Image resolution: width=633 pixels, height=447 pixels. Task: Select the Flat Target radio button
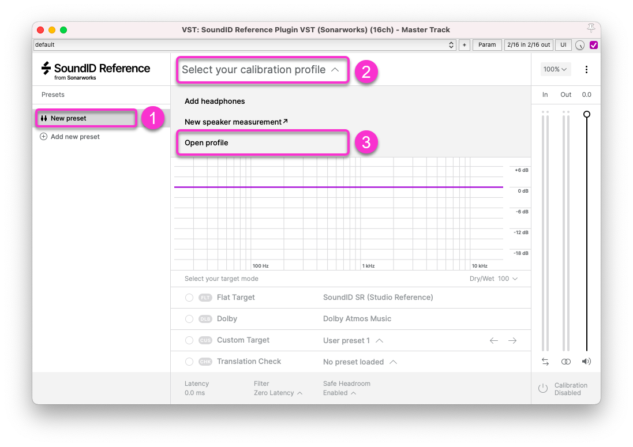point(189,298)
